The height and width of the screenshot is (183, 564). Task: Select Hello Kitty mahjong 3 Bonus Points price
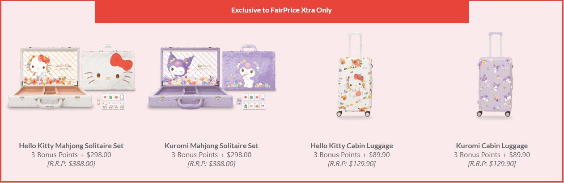point(71,155)
